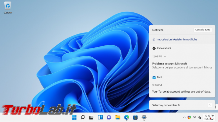The image size is (218, 122).
Task: Open Problema account Microsoft notification
Action: tap(182, 66)
